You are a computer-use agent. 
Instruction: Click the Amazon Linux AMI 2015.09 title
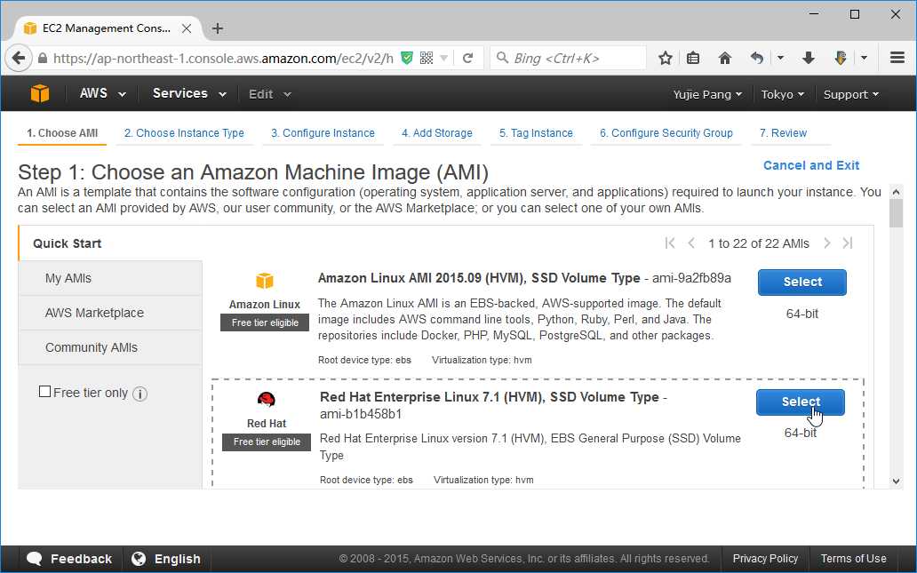click(479, 278)
